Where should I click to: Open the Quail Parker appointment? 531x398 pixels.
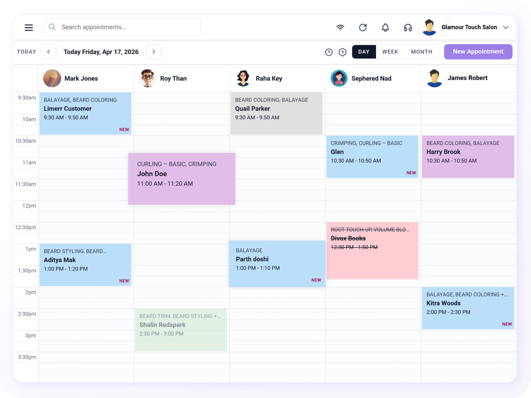click(x=276, y=113)
